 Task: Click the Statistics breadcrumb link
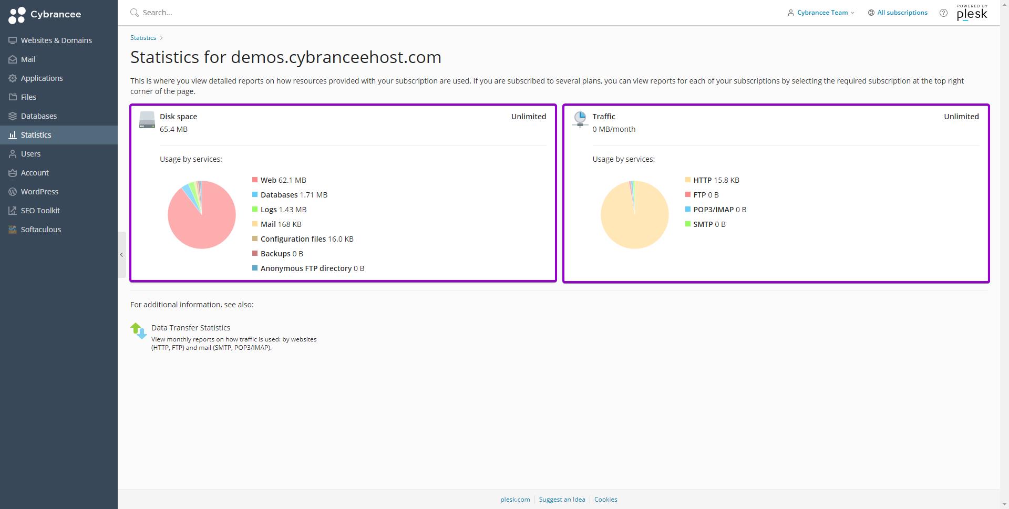point(143,38)
